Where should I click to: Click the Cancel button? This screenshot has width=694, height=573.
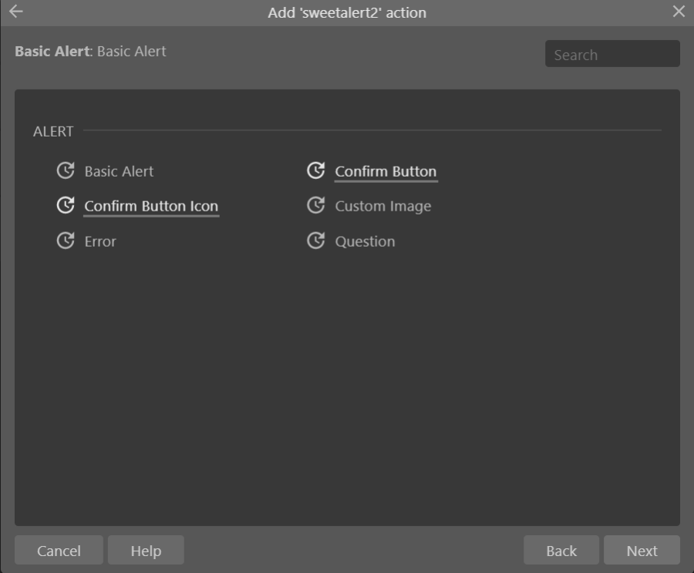click(x=58, y=550)
